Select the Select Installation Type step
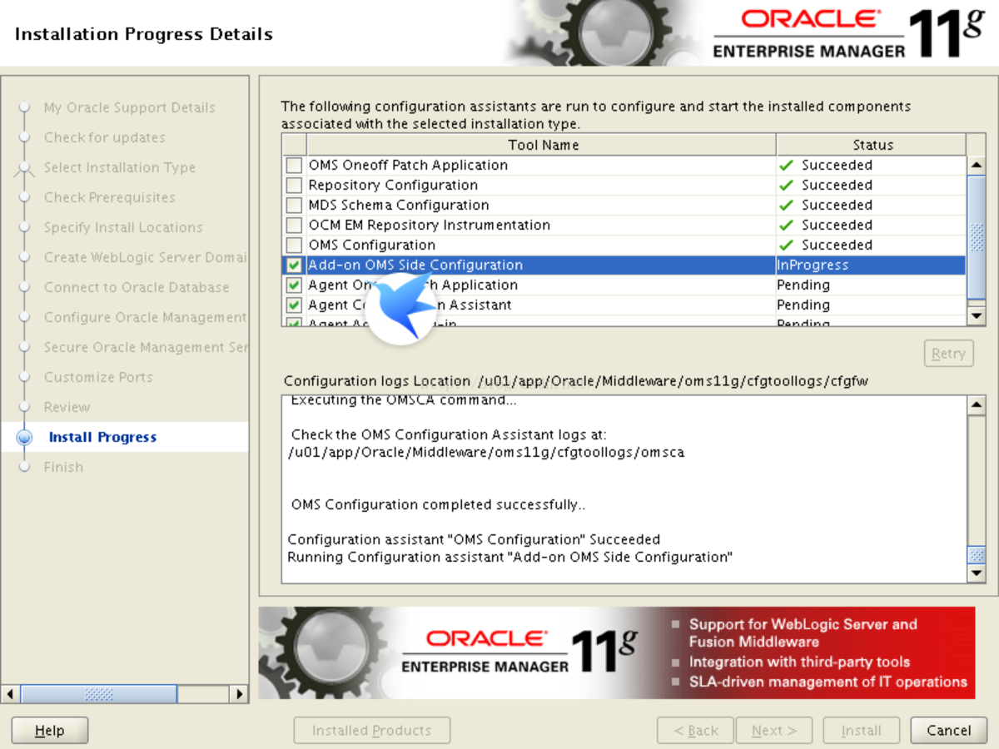This screenshot has height=749, width=999. (x=120, y=167)
